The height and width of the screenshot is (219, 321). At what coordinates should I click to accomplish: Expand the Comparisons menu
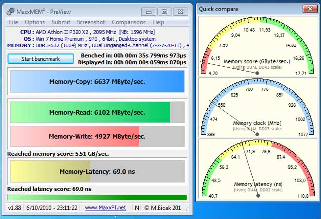click(x=128, y=22)
